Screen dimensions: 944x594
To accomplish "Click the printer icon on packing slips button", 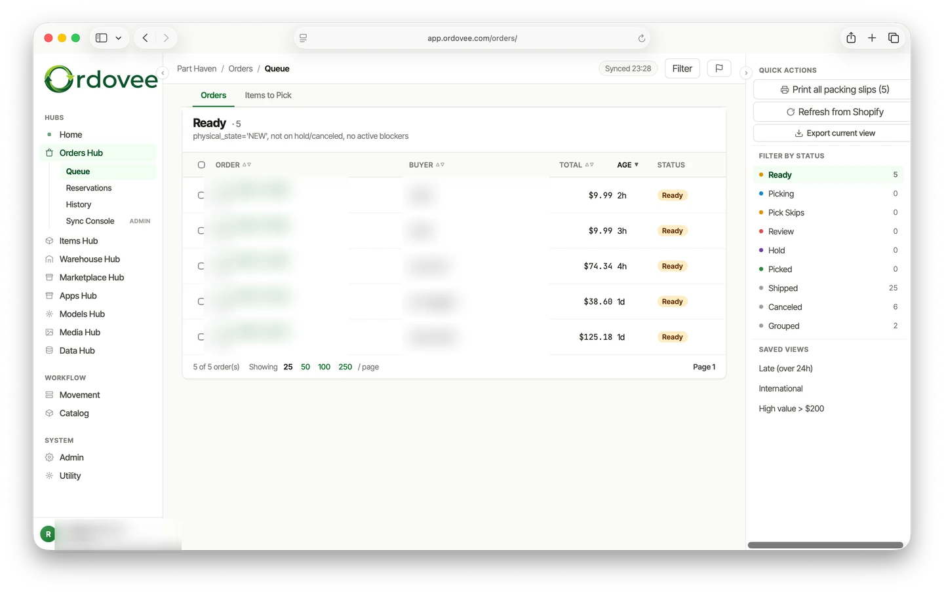I will pos(785,90).
